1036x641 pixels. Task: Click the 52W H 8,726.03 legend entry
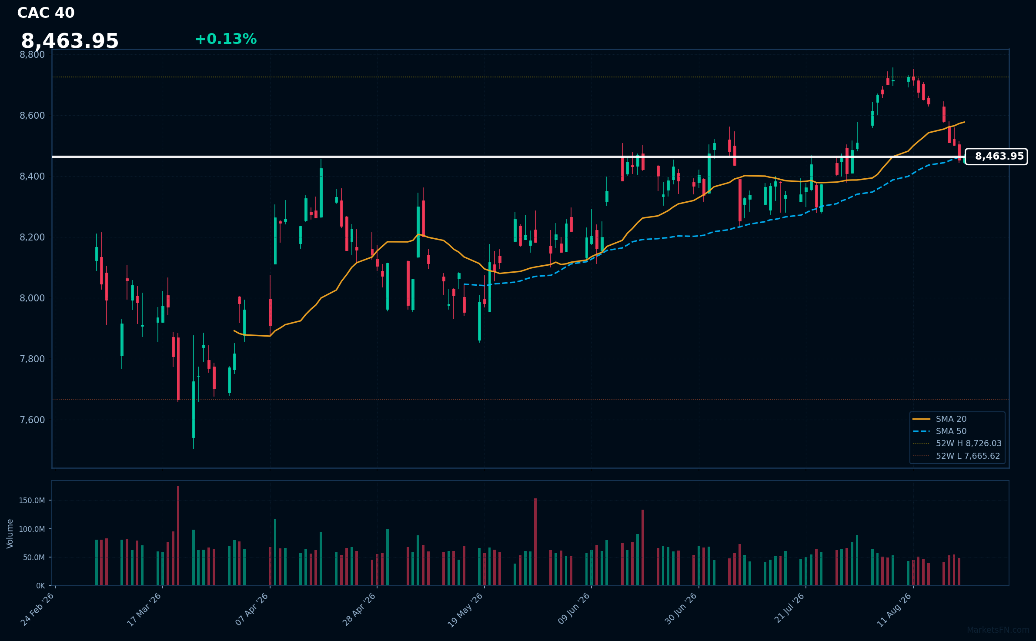click(x=957, y=444)
